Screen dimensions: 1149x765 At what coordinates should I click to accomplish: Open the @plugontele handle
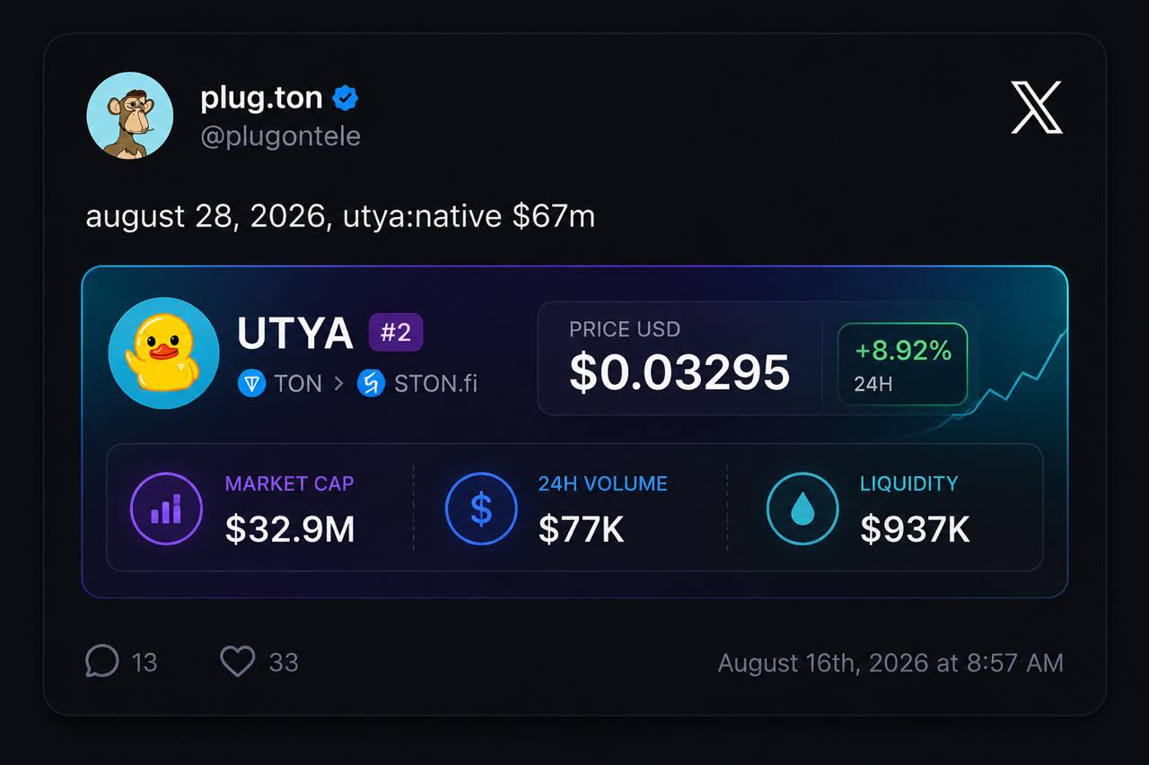tap(280, 136)
